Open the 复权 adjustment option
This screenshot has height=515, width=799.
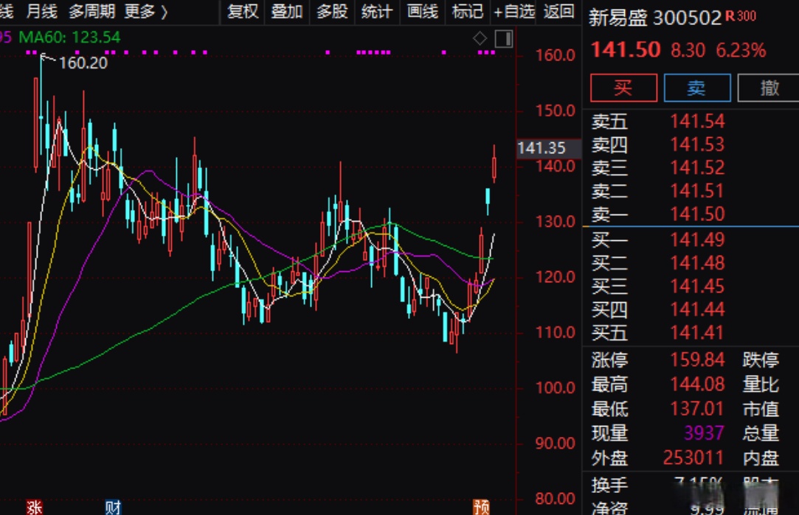point(243,11)
